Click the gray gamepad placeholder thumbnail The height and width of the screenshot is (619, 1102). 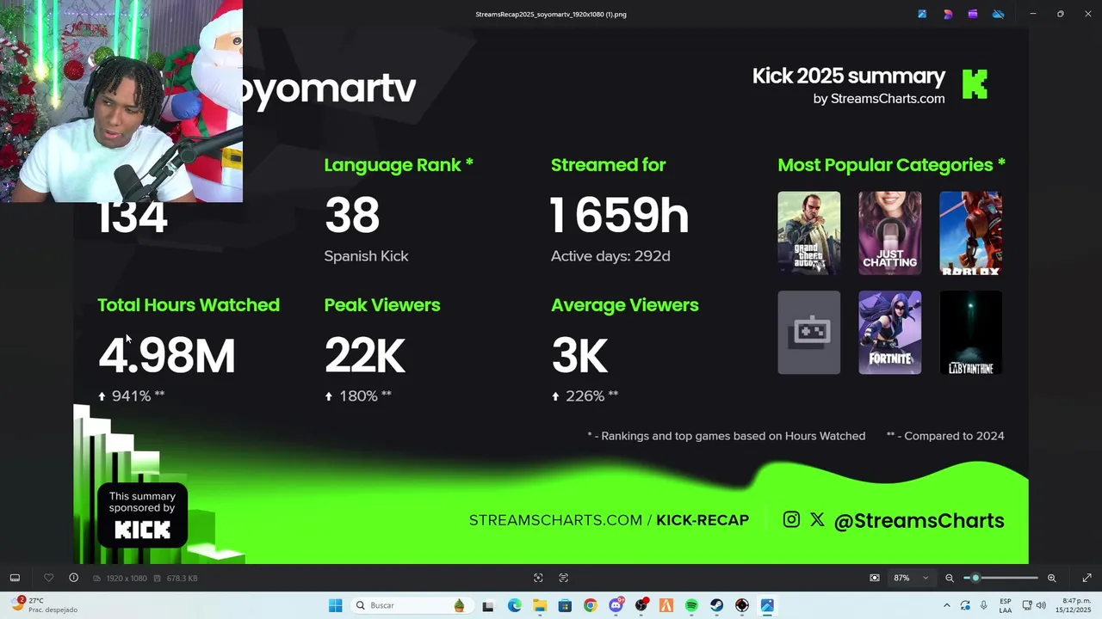tap(808, 333)
